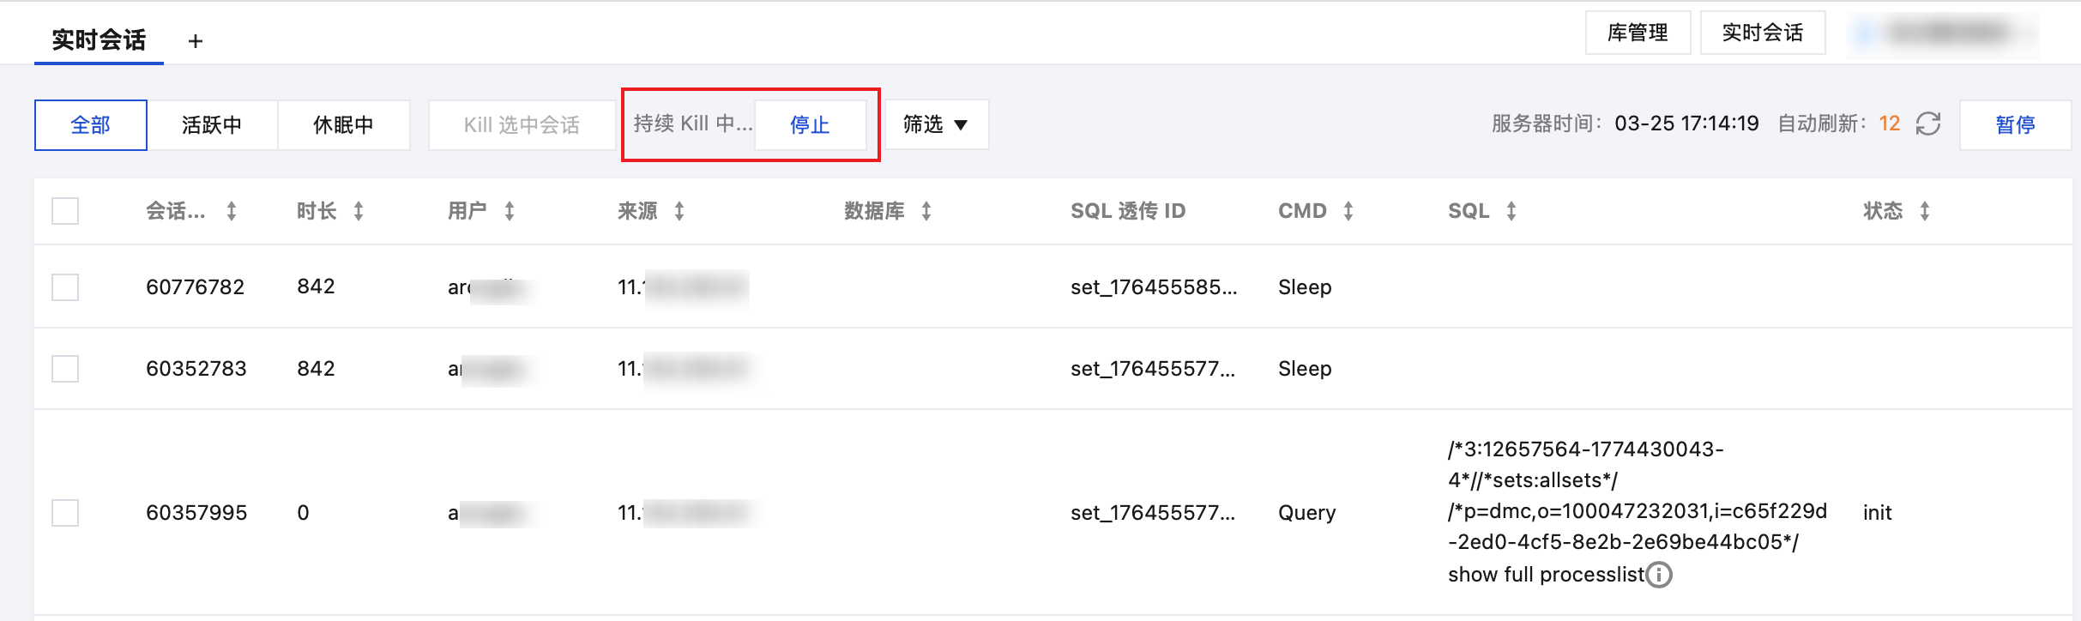Switch to the 活跃中 active sessions tab
Viewport: 2081px width, 621px height.
(x=212, y=125)
